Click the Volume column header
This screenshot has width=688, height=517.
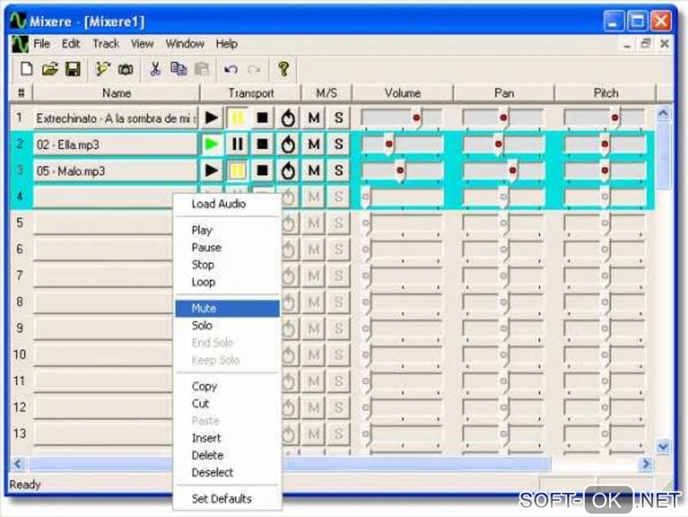coord(403,94)
